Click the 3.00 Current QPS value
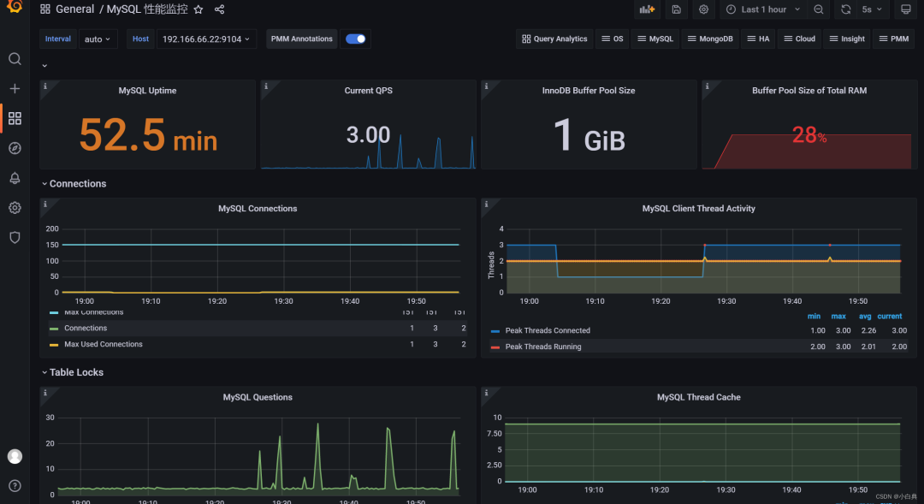Viewport: 924px width, 504px height. click(368, 135)
